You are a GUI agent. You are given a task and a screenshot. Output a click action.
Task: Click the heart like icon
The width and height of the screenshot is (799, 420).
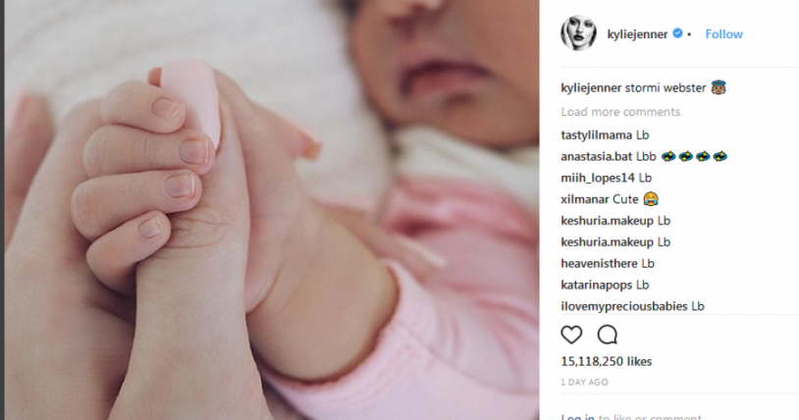tap(571, 335)
